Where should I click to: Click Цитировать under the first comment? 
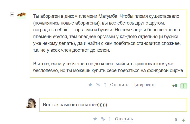tap(144, 85)
